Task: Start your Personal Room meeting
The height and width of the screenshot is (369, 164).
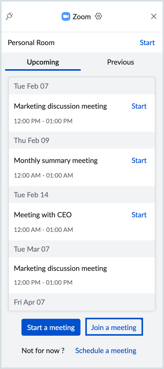Action: point(147,43)
